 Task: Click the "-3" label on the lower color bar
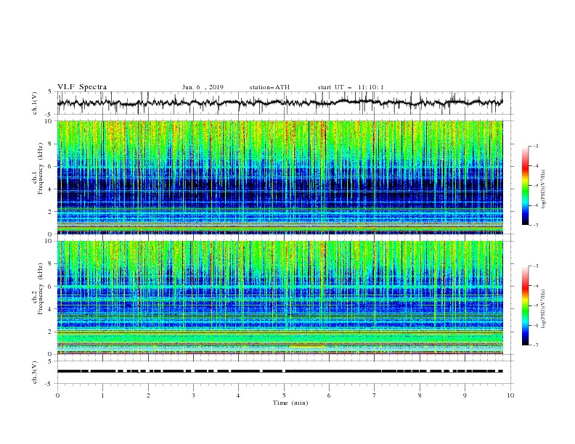click(x=536, y=266)
